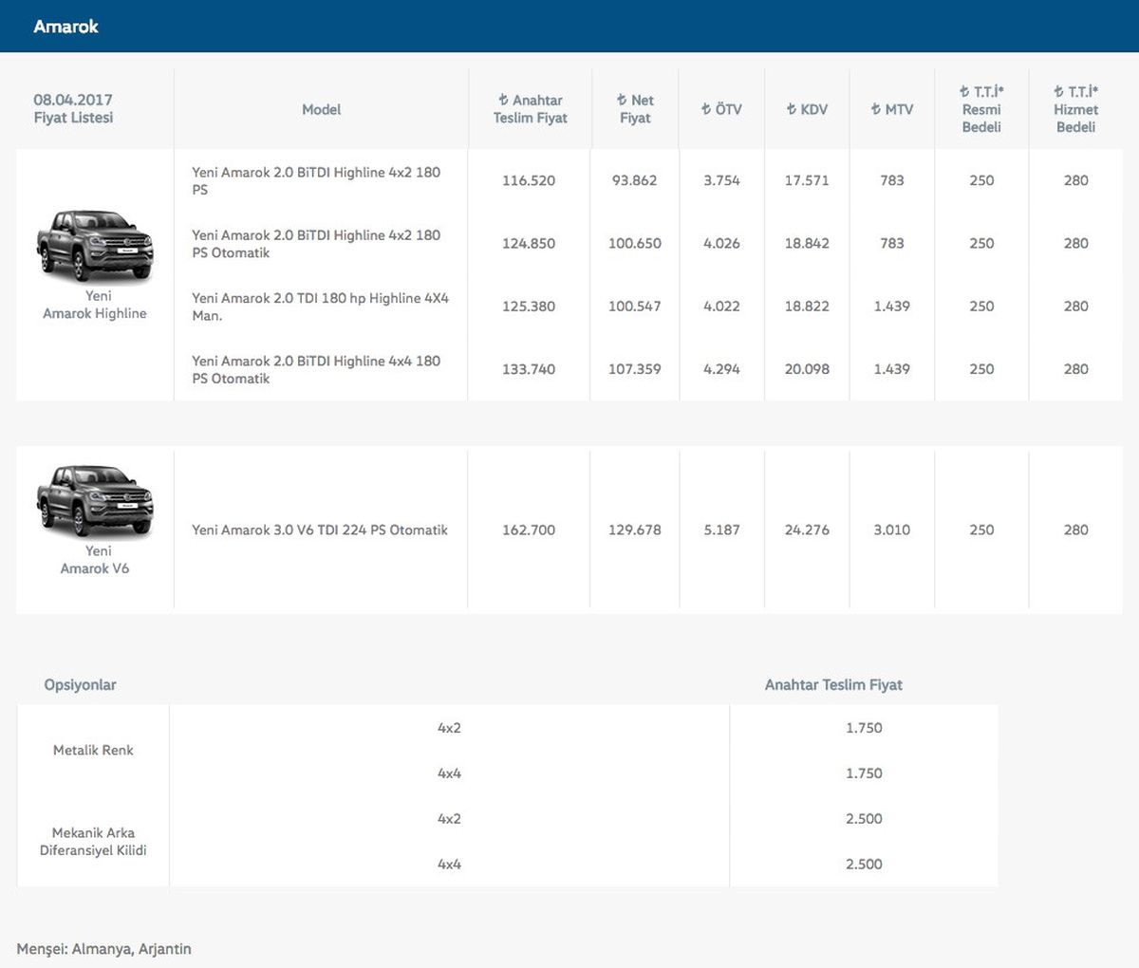Viewport: 1139px width, 968px height.
Task: Click the Anahtar Teslim Fiyat column header
Action: [530, 108]
